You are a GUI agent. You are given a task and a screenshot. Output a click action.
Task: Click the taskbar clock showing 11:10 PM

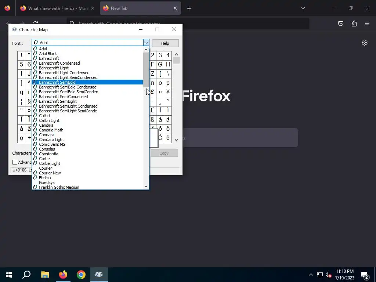click(344, 275)
